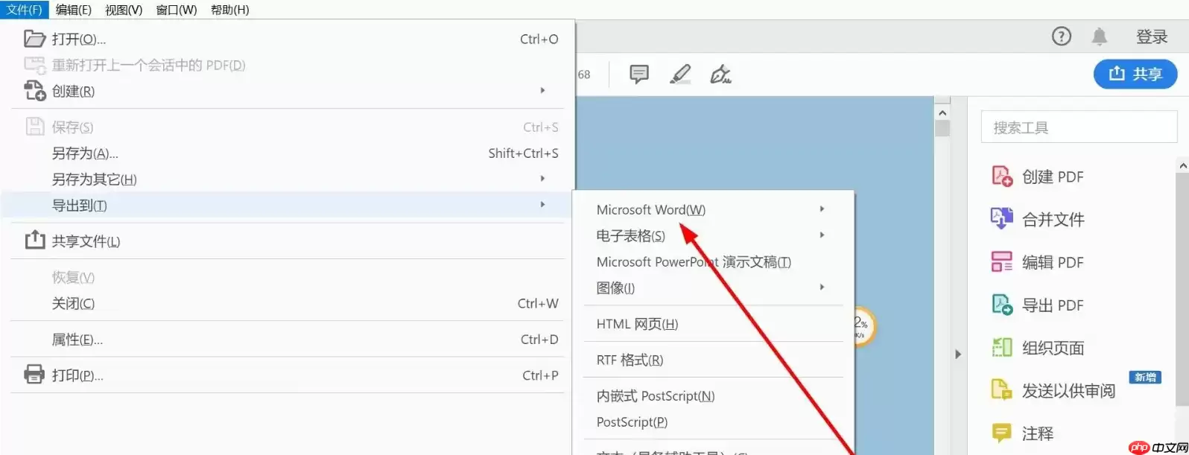Expand the 另存为其它(H) submenu arrow
Image resolution: width=1189 pixels, height=455 pixels.
tap(542, 179)
